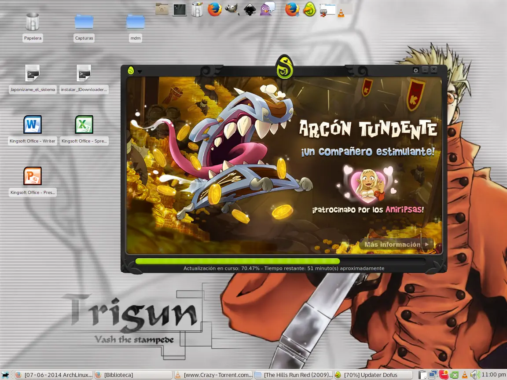Select the green X tray icon
Viewport: 507px width, 380px height.
[x=454, y=375]
